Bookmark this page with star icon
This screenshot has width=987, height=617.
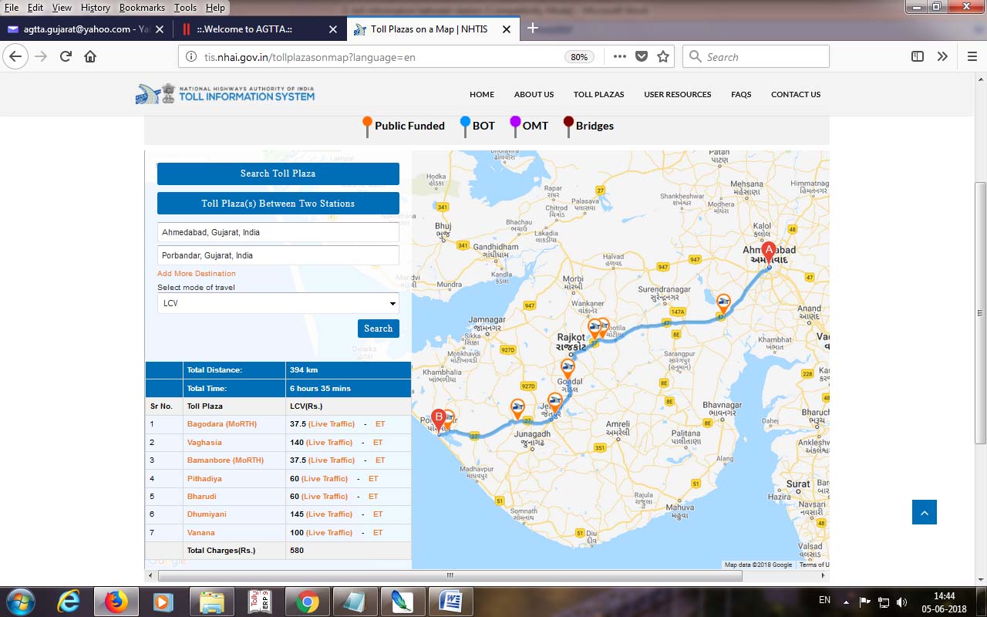tap(663, 56)
